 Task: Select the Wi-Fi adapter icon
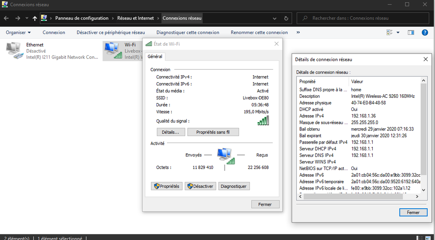(x=113, y=50)
